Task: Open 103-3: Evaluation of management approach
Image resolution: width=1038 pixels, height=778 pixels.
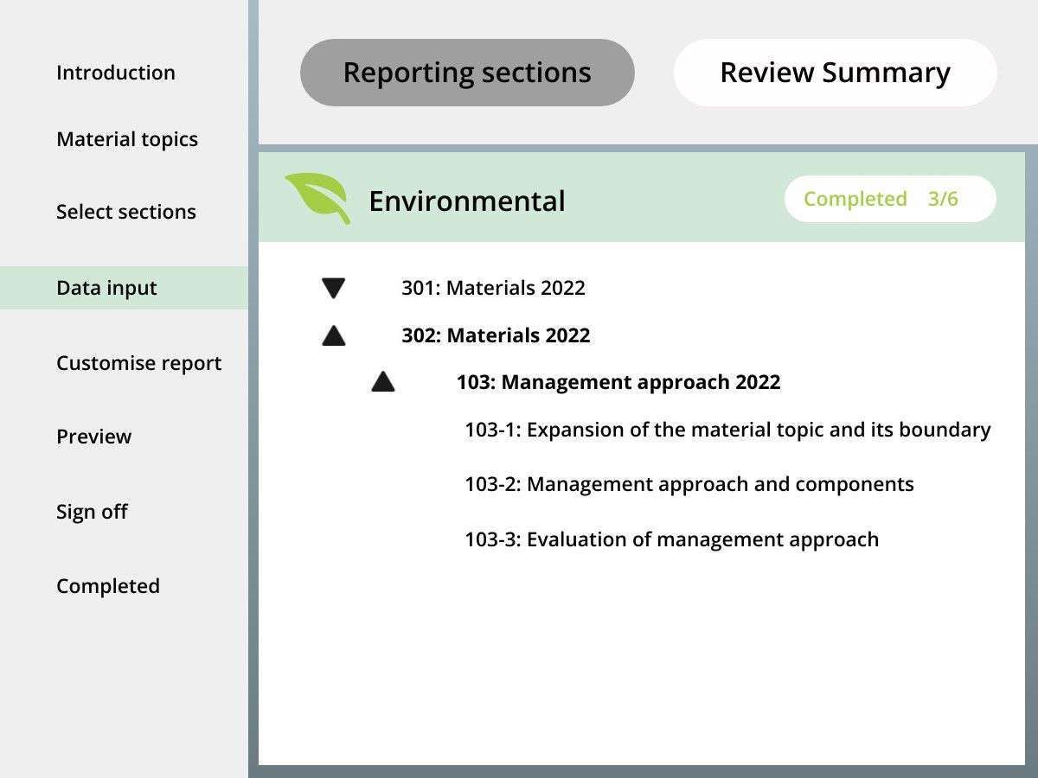Action: [x=672, y=539]
